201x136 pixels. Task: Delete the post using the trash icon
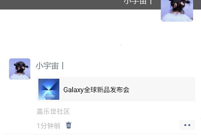point(69,125)
